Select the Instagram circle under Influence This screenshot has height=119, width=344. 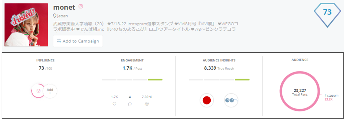click(38, 91)
